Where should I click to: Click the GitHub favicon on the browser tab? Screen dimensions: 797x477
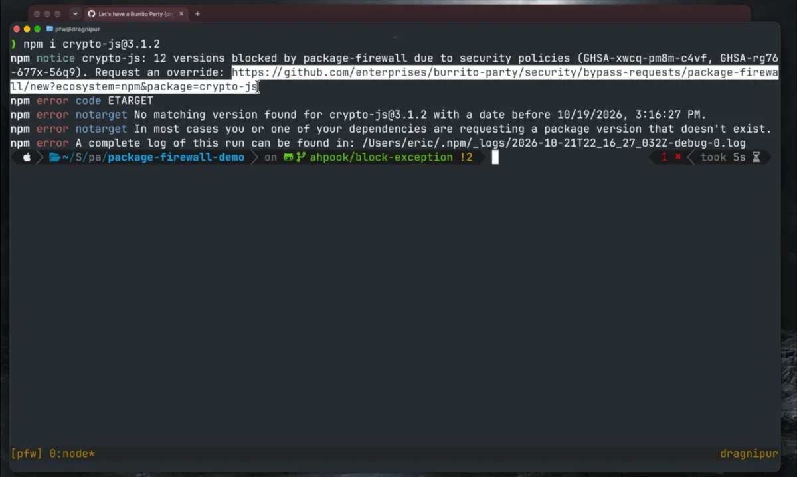tap(92, 13)
